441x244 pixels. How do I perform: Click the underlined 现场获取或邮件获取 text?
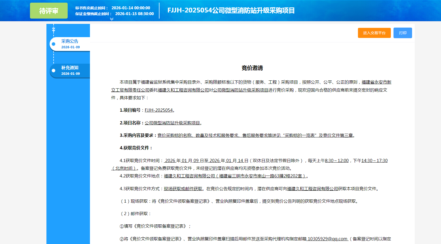pyautogui.click(x=183, y=189)
